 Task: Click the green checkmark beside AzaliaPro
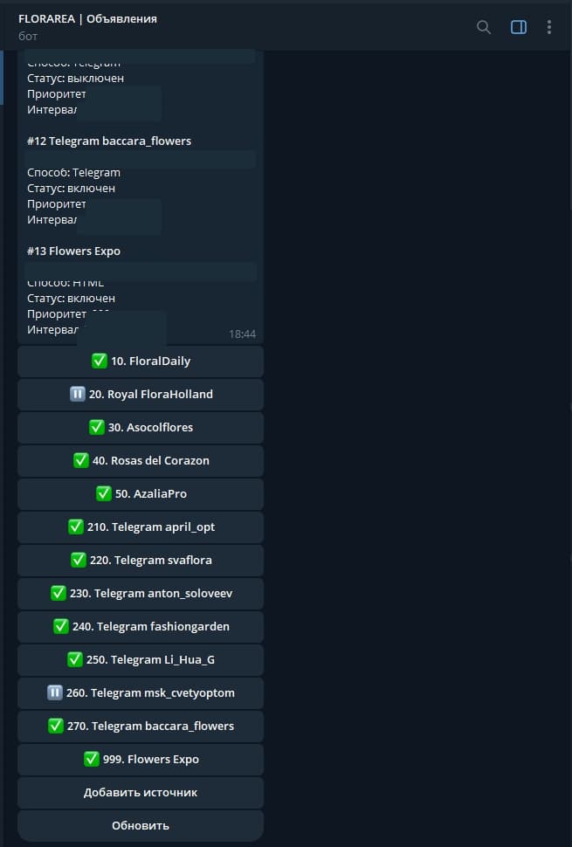pos(103,493)
